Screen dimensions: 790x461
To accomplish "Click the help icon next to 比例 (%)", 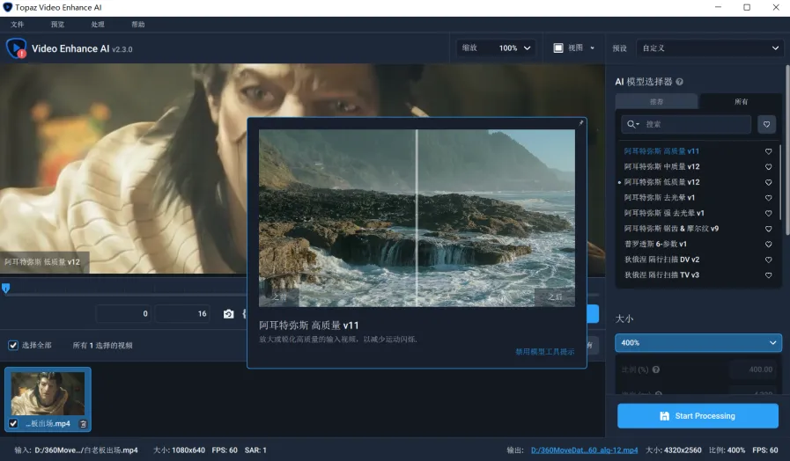I will click(x=656, y=370).
